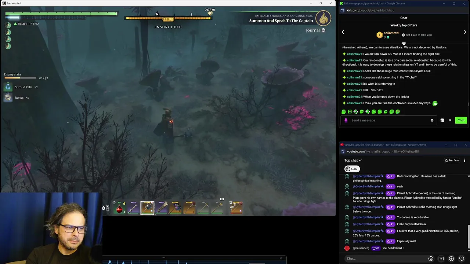Click the 'Gift 1 sub to take 2nd' text
Image resolution: width=470 pixels, height=264 pixels.
click(419, 35)
